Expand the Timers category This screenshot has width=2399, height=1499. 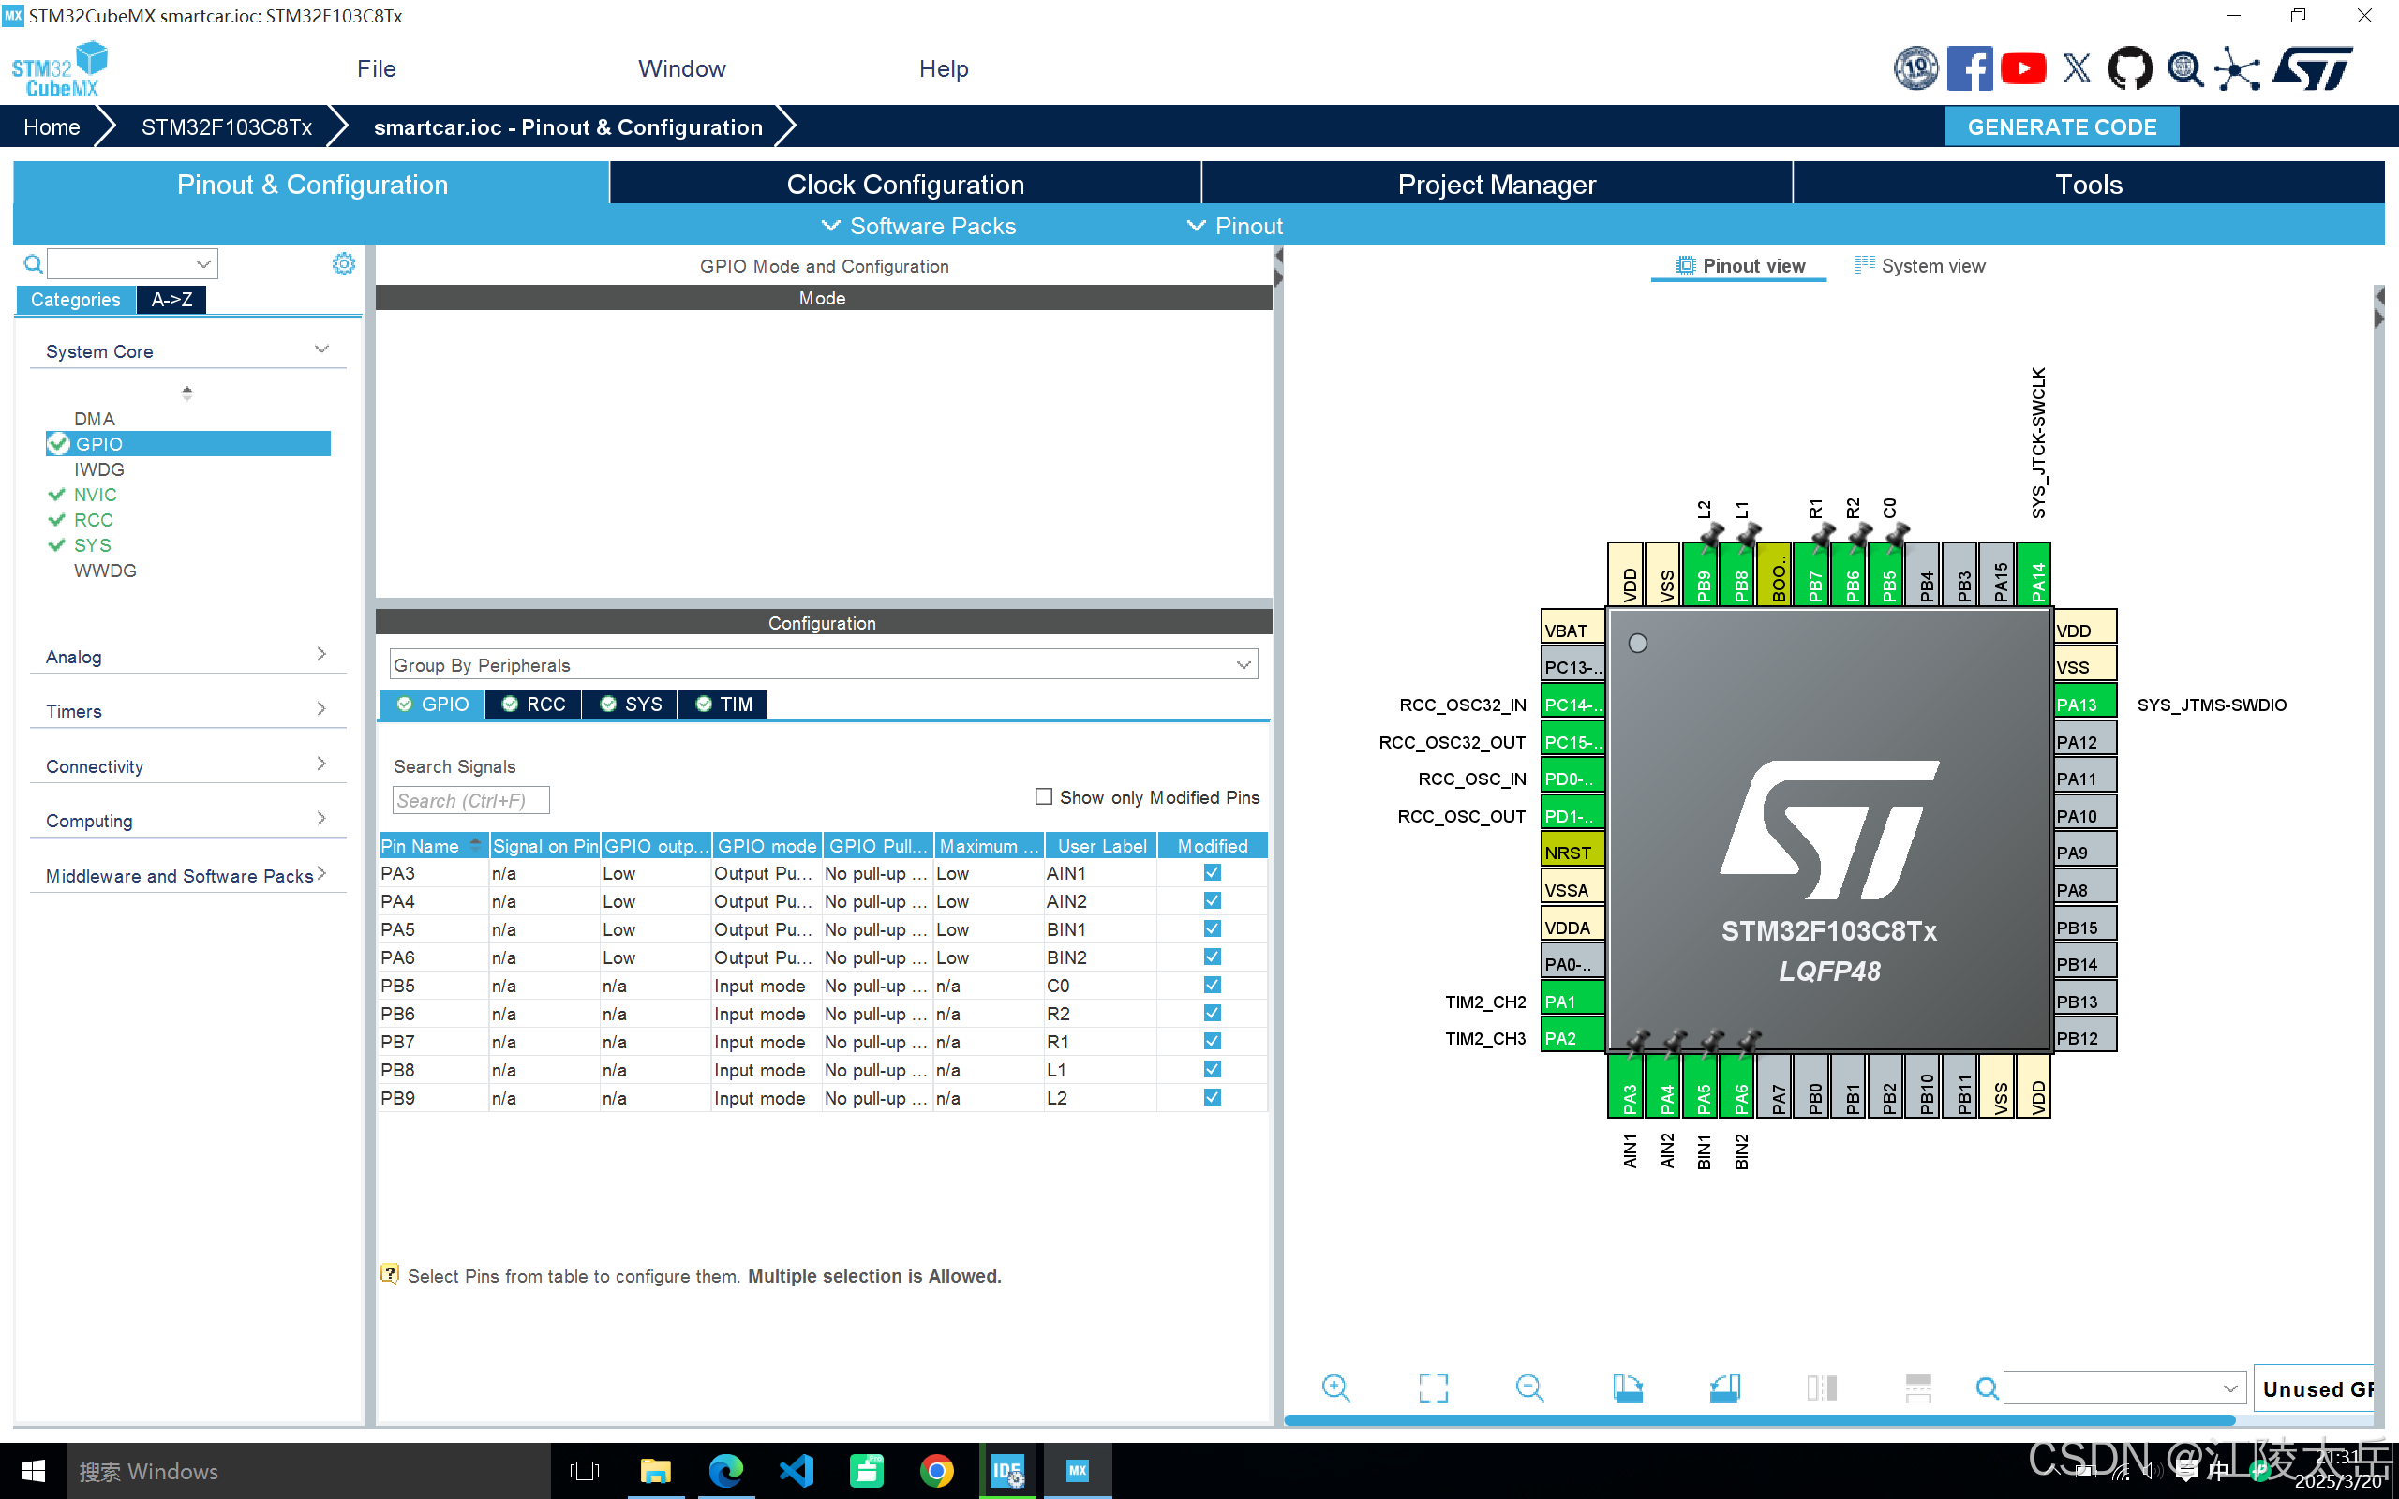[x=186, y=710]
